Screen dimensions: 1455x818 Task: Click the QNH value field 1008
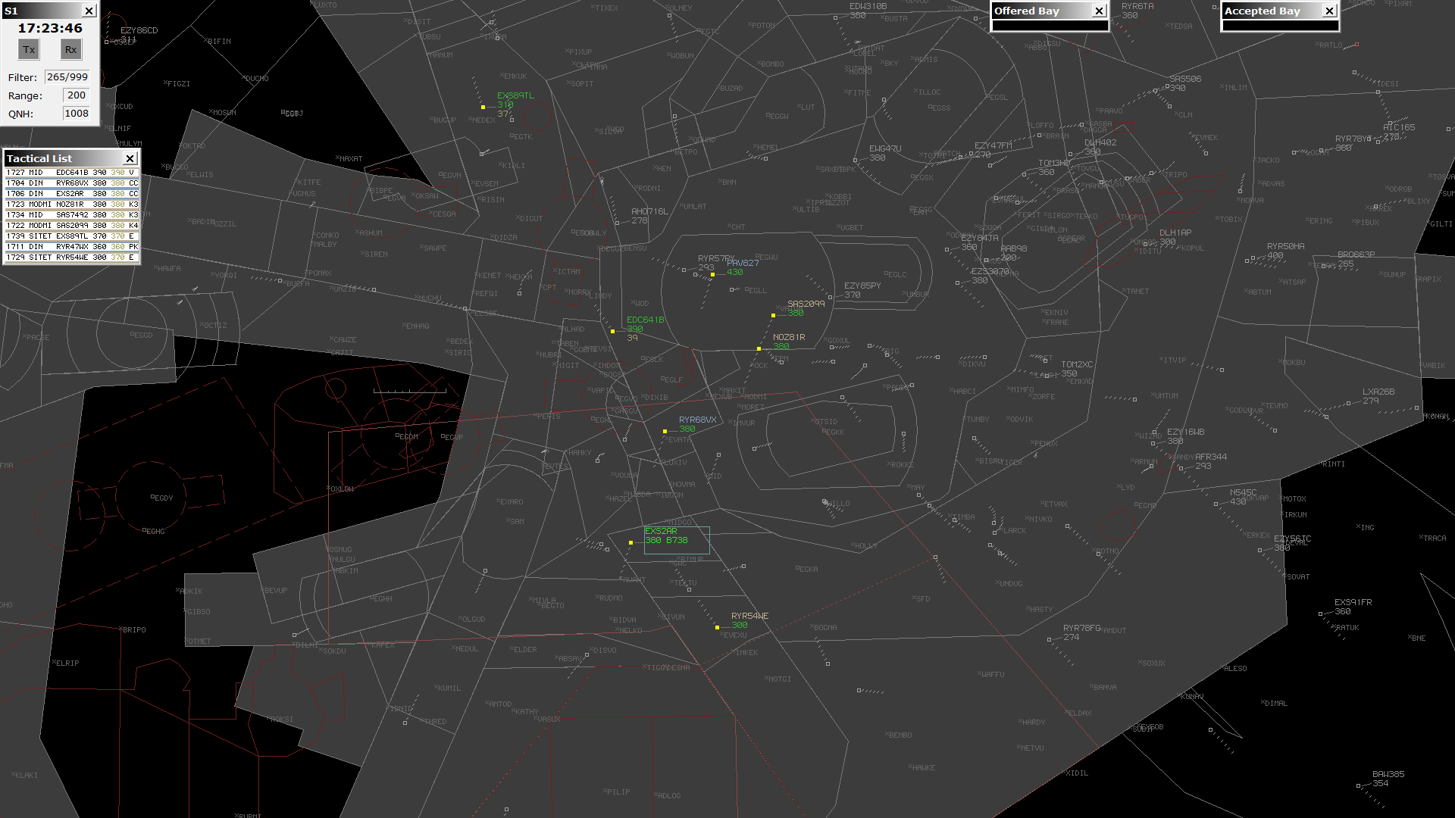[x=76, y=114]
